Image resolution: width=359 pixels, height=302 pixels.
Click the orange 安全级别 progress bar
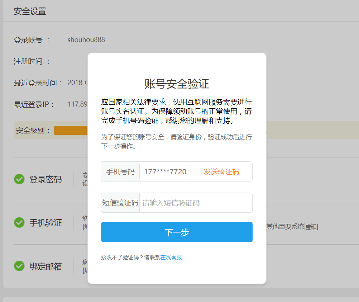[71, 130]
